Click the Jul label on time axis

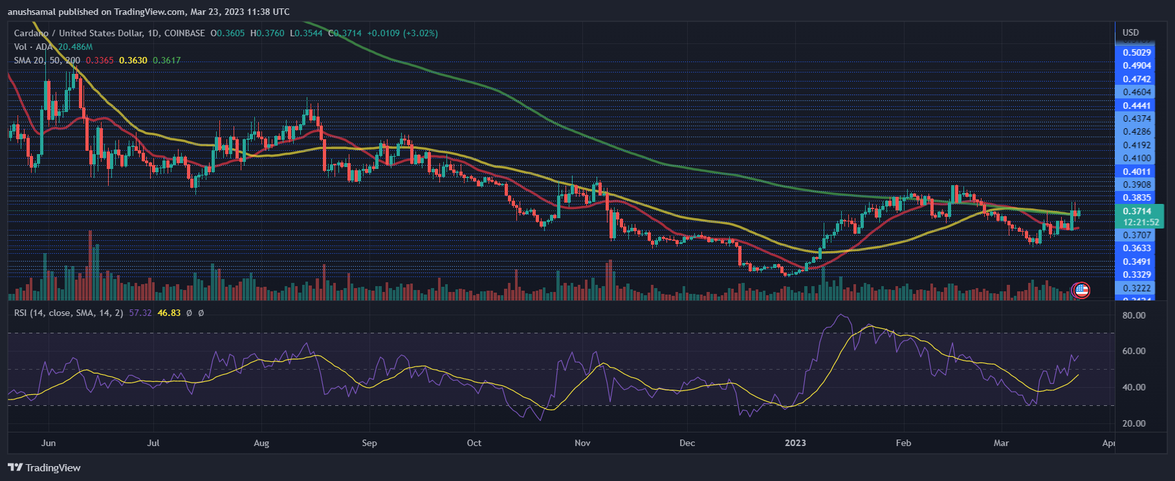point(153,443)
